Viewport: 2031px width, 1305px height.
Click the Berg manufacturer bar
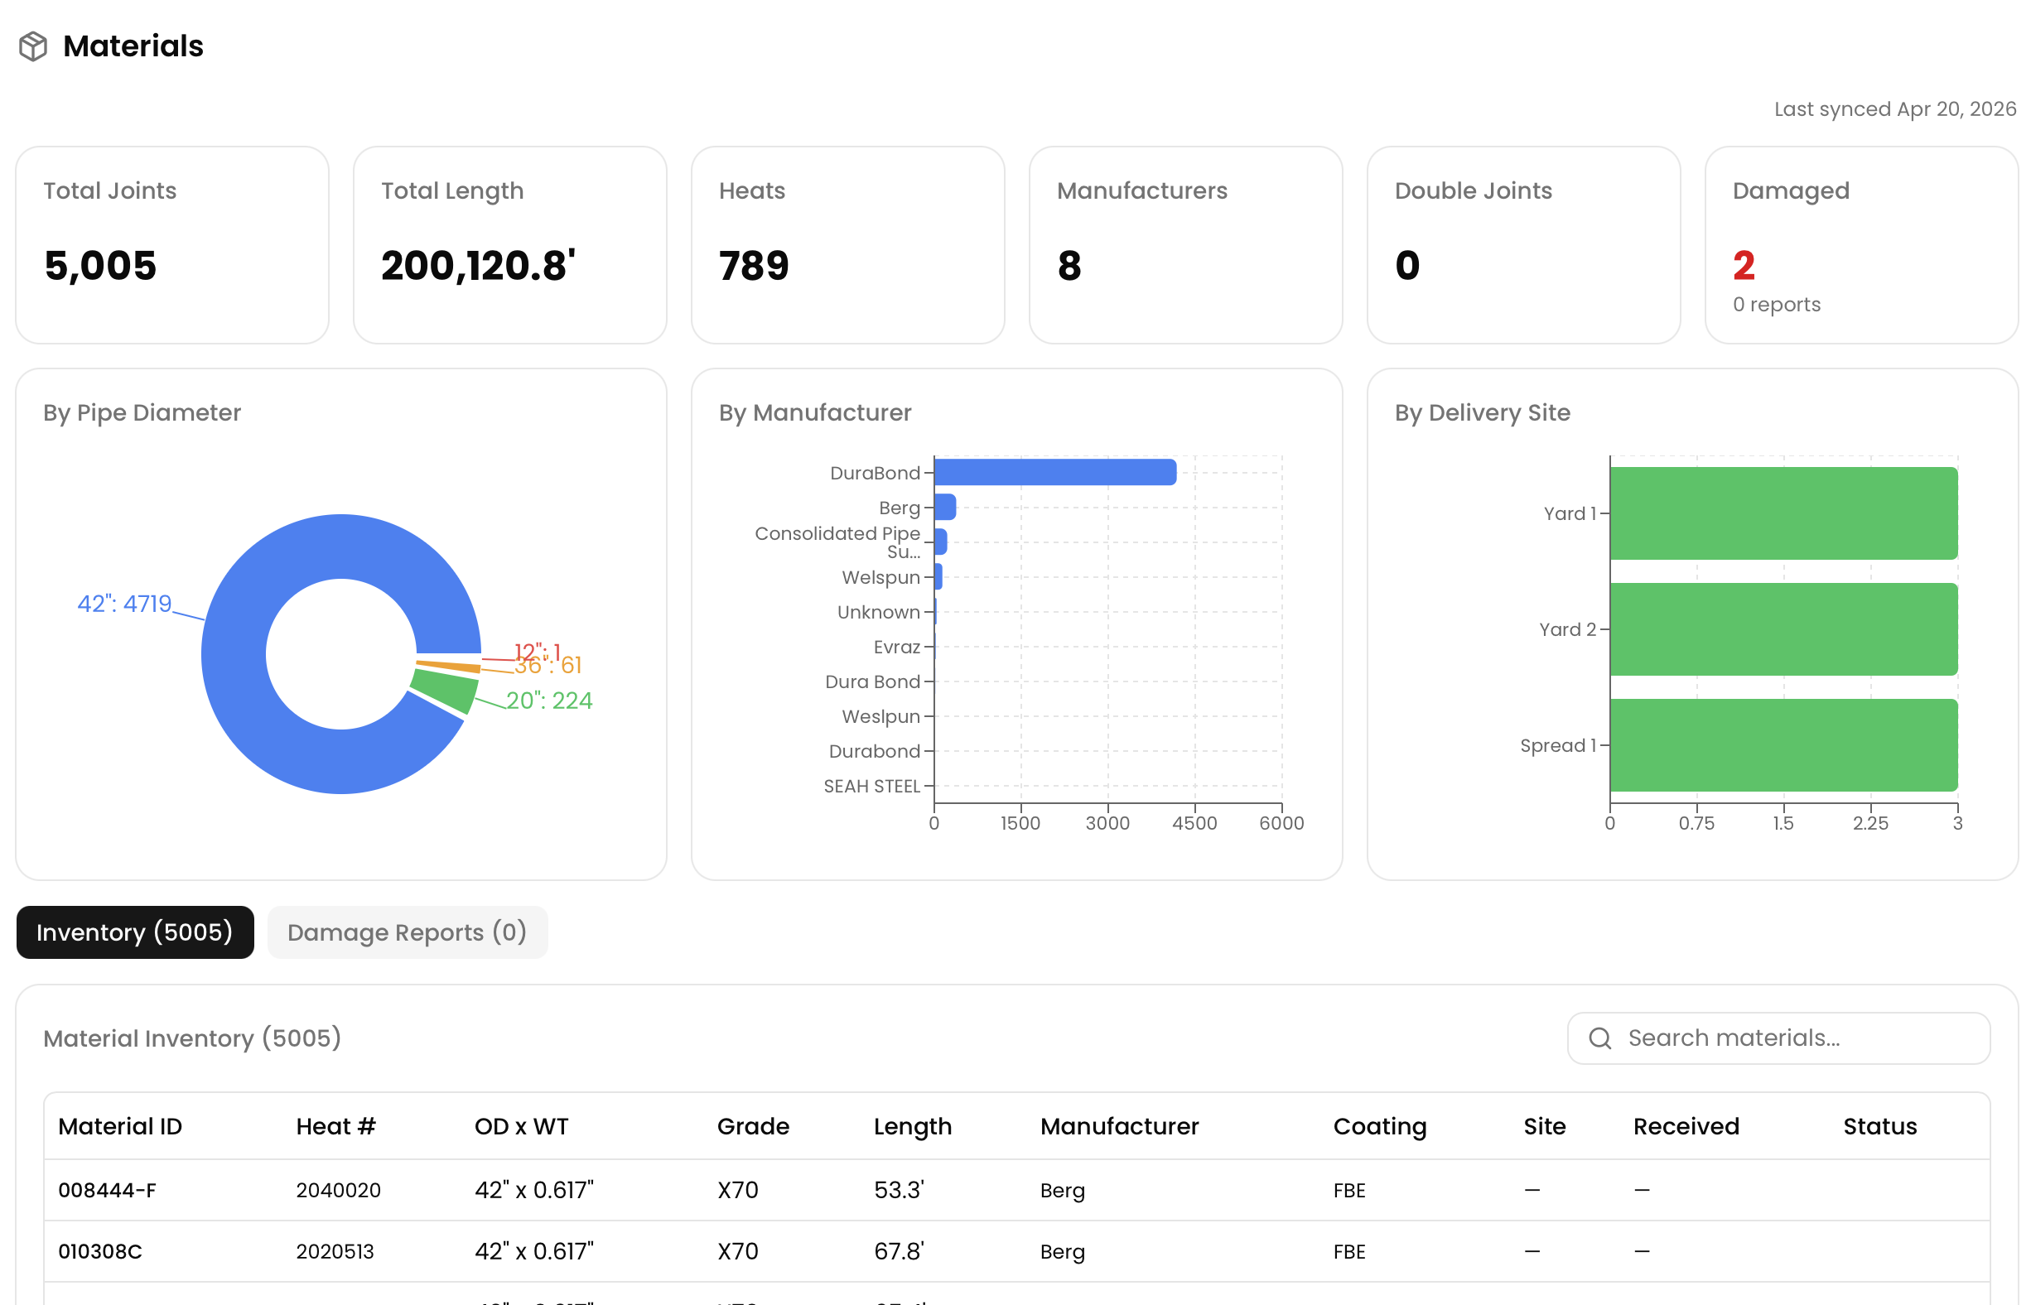[x=944, y=507]
